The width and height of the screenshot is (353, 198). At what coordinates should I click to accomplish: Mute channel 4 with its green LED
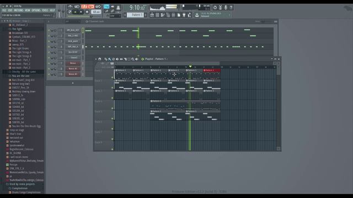[x=49, y=47]
